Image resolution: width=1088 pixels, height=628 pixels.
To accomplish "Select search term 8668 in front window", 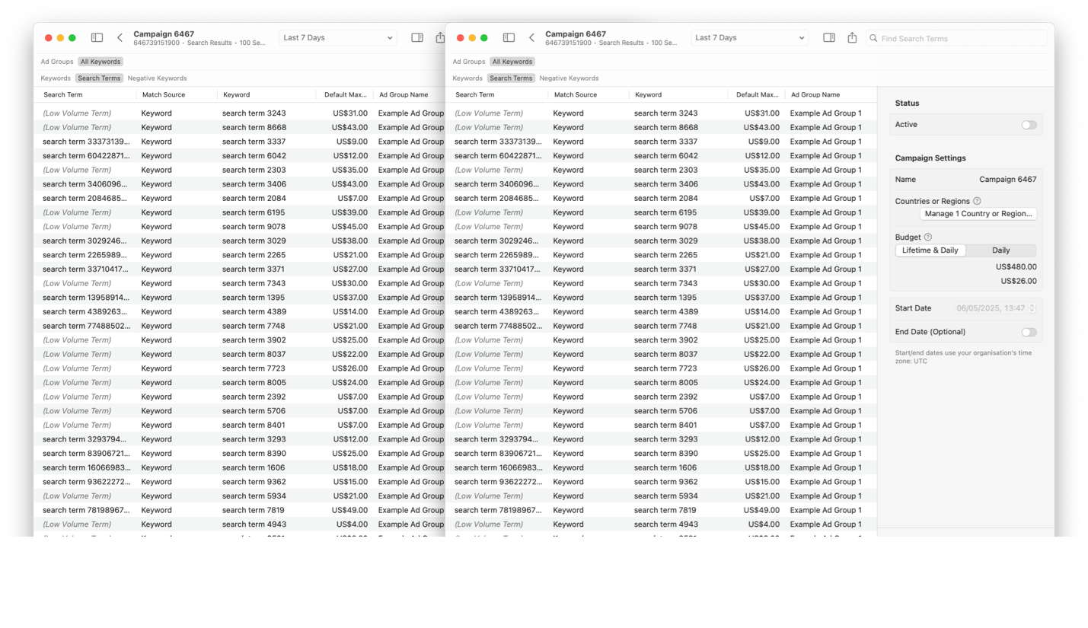I will coord(665,127).
